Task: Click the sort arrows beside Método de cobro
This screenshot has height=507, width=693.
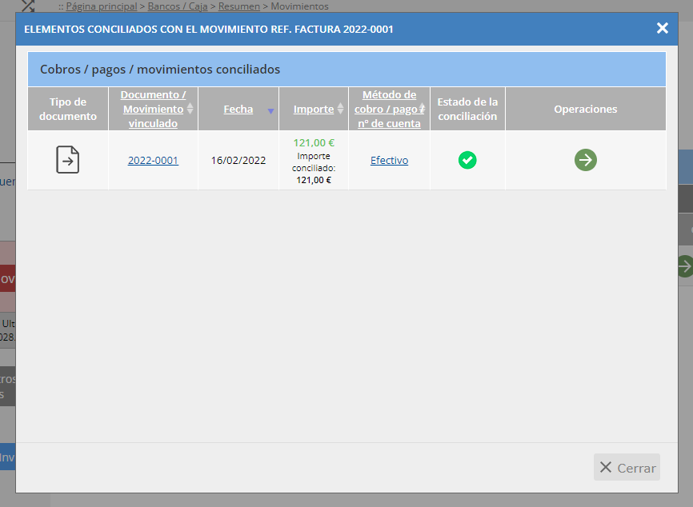Action: pos(422,109)
